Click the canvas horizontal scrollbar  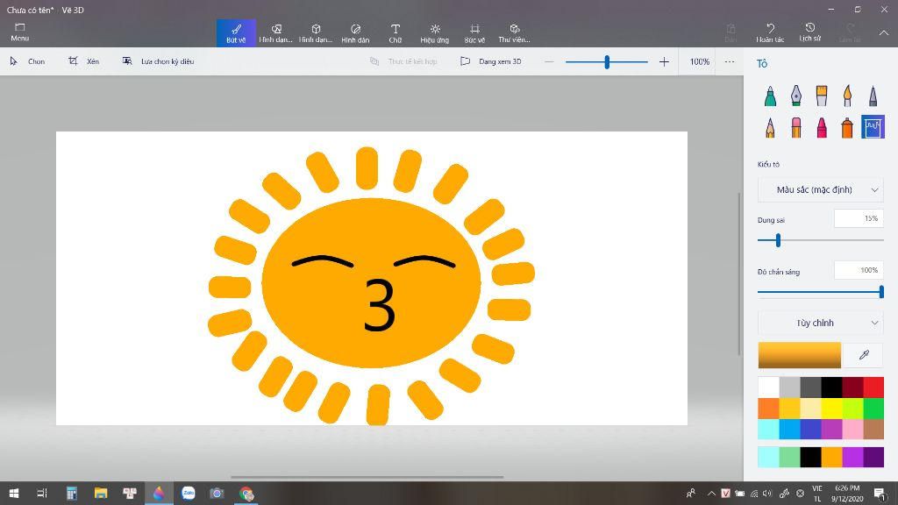[x=367, y=476]
